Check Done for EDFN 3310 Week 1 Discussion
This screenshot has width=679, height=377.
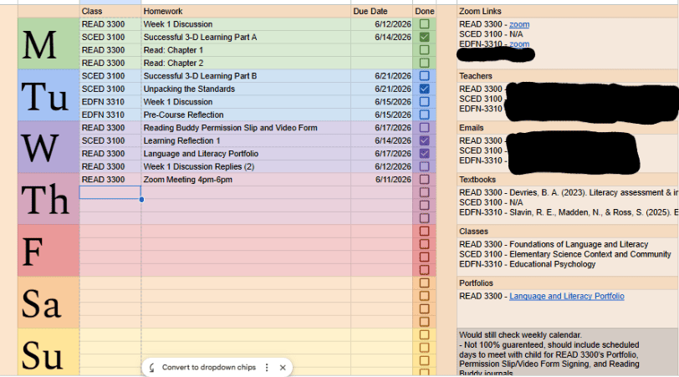tap(425, 102)
